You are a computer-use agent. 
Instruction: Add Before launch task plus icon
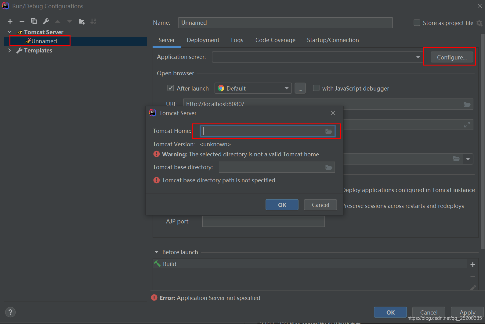[x=473, y=265]
